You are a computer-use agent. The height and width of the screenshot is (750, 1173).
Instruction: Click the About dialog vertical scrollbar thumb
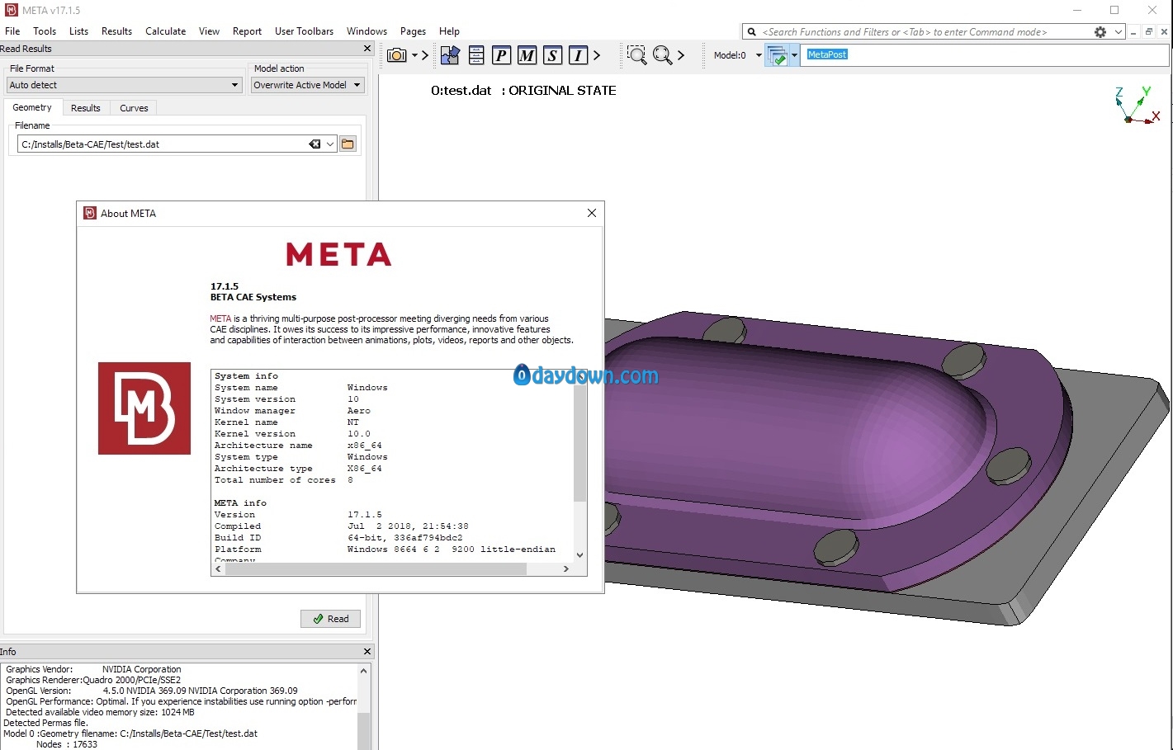579,441
